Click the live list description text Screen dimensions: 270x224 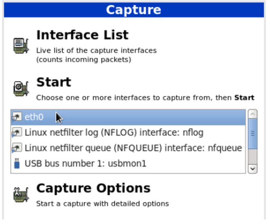[x=96, y=51]
